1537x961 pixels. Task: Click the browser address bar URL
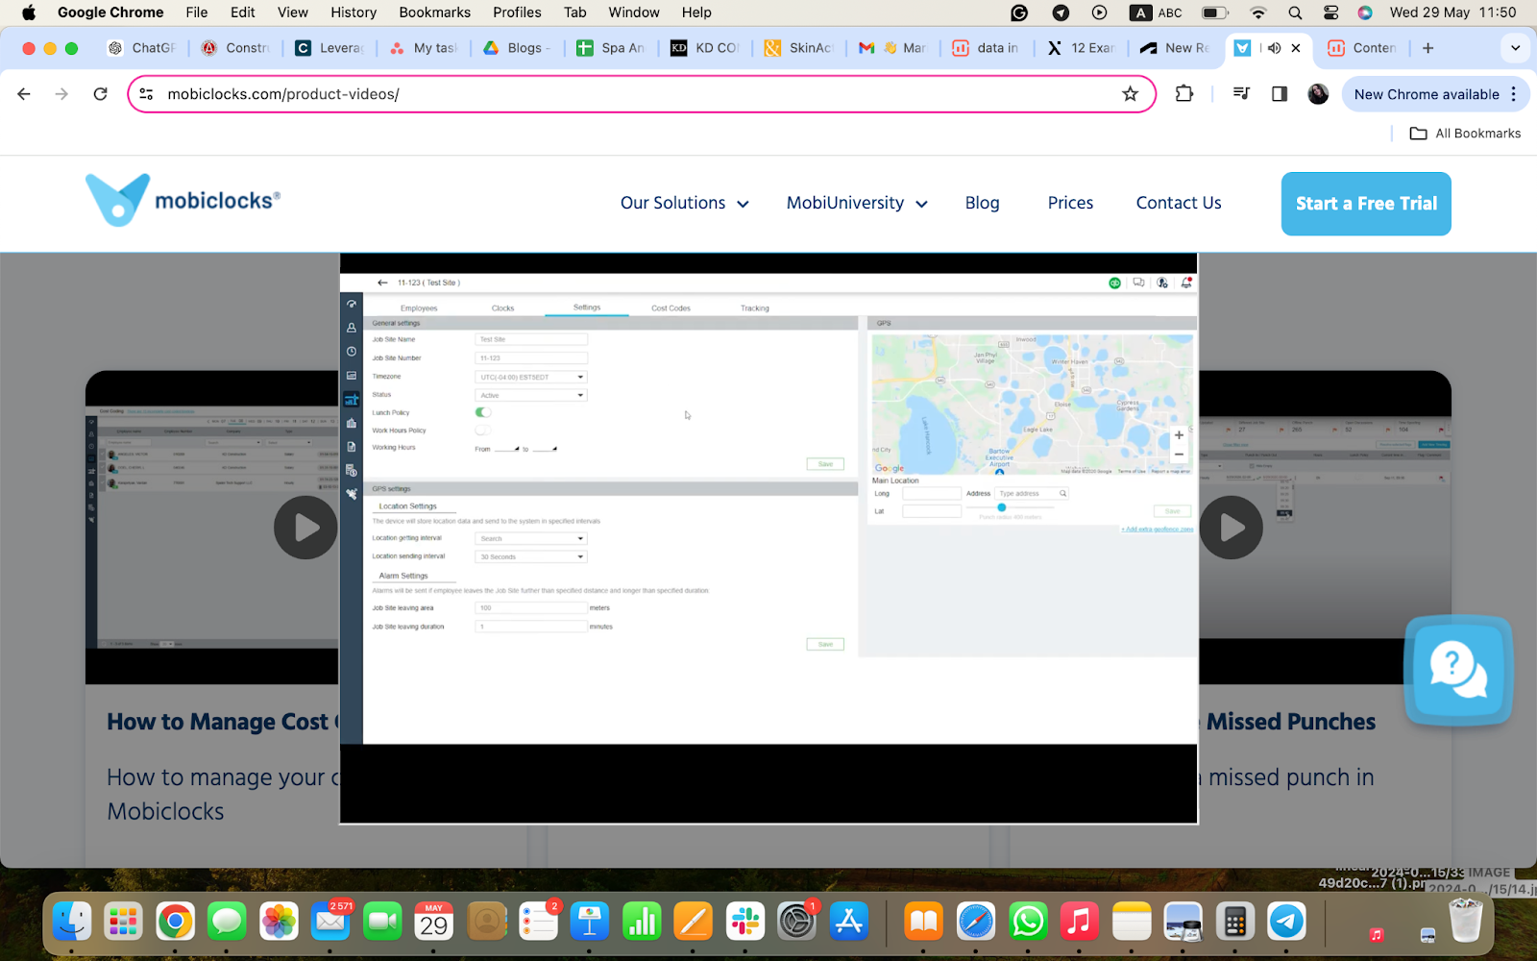pos(283,94)
